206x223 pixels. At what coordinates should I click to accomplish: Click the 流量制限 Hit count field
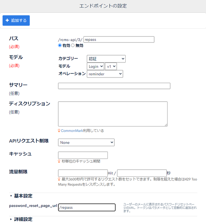83,173
